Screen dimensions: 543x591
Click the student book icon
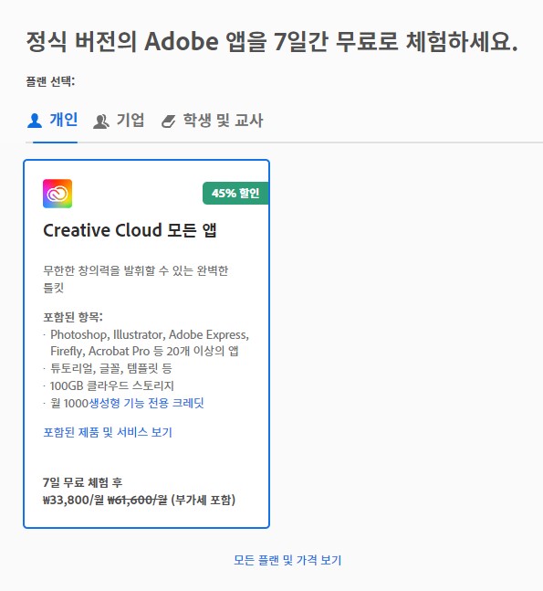click(x=168, y=121)
